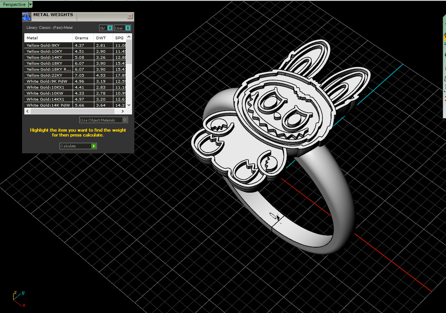Image resolution: width=446 pixels, height=313 pixels.
Task: Toggle the User library switch
Action: pos(122,28)
